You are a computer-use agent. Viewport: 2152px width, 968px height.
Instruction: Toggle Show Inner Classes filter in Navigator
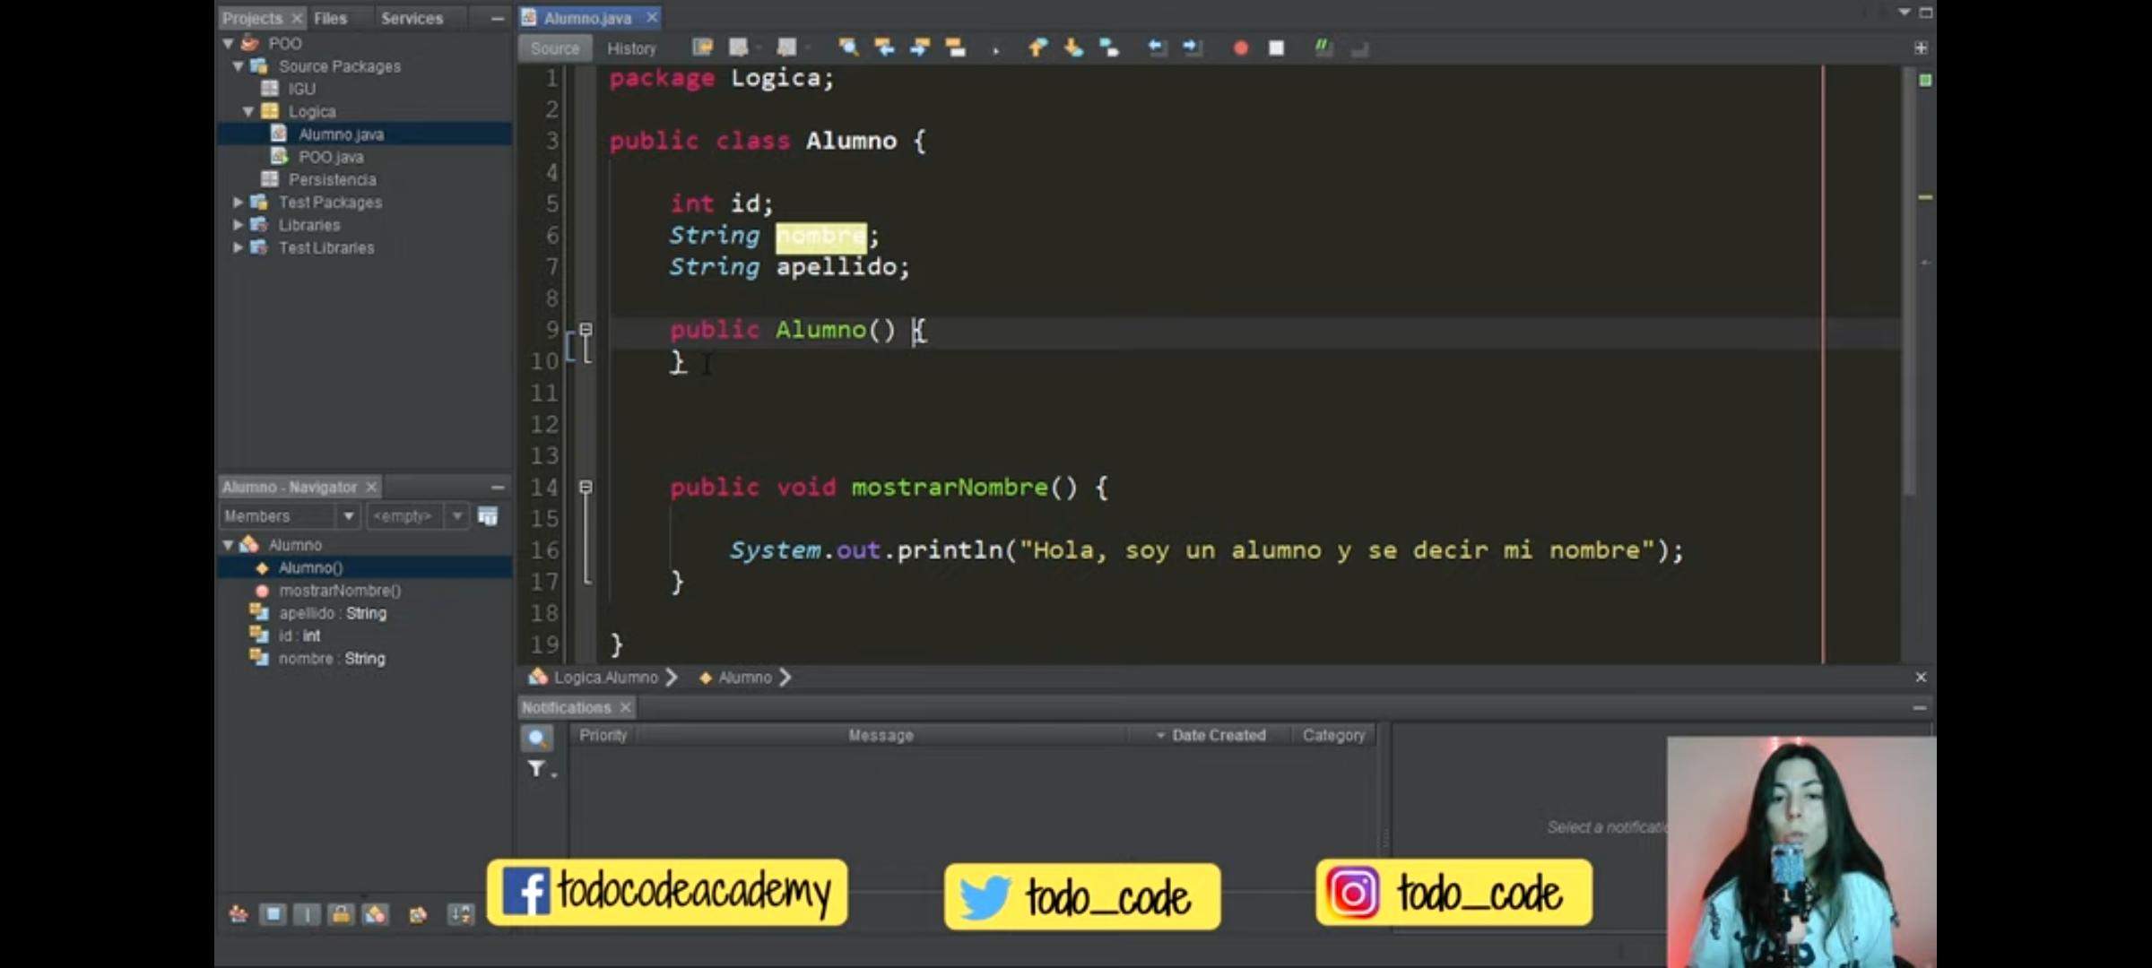(x=375, y=914)
